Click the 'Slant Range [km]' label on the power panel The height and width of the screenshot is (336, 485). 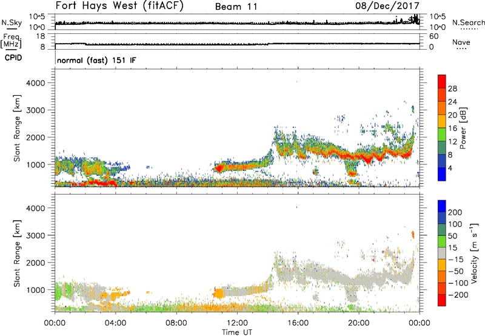pyautogui.click(x=17, y=128)
